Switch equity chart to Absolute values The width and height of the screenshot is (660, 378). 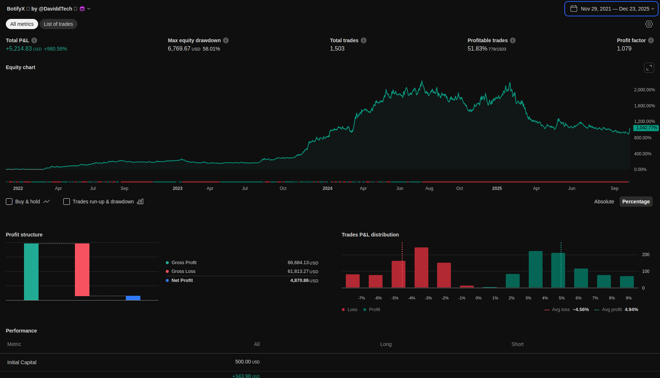tap(604, 202)
